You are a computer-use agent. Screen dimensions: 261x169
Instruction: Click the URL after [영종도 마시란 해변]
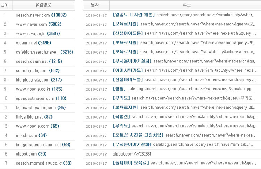coord(206,15)
